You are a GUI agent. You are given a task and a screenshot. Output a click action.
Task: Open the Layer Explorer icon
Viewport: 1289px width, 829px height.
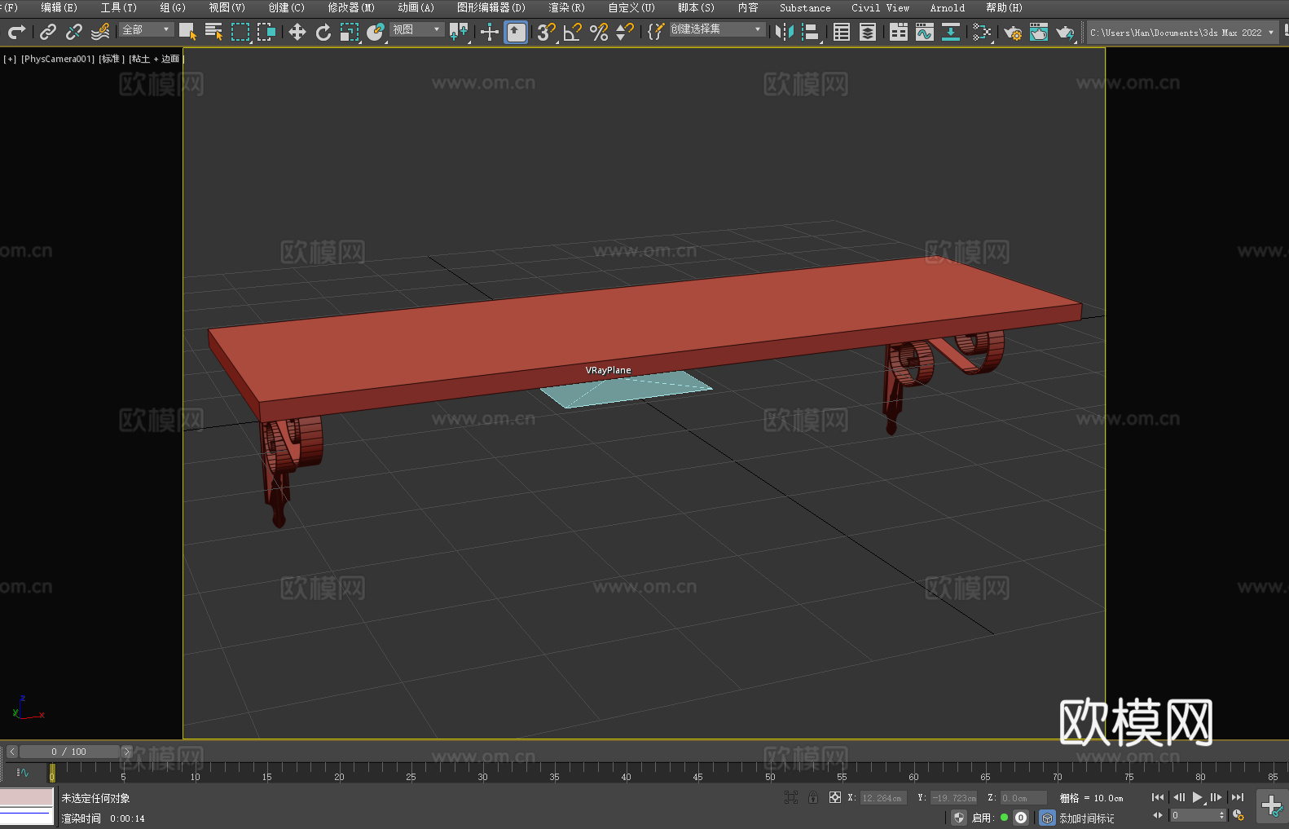[x=868, y=32]
